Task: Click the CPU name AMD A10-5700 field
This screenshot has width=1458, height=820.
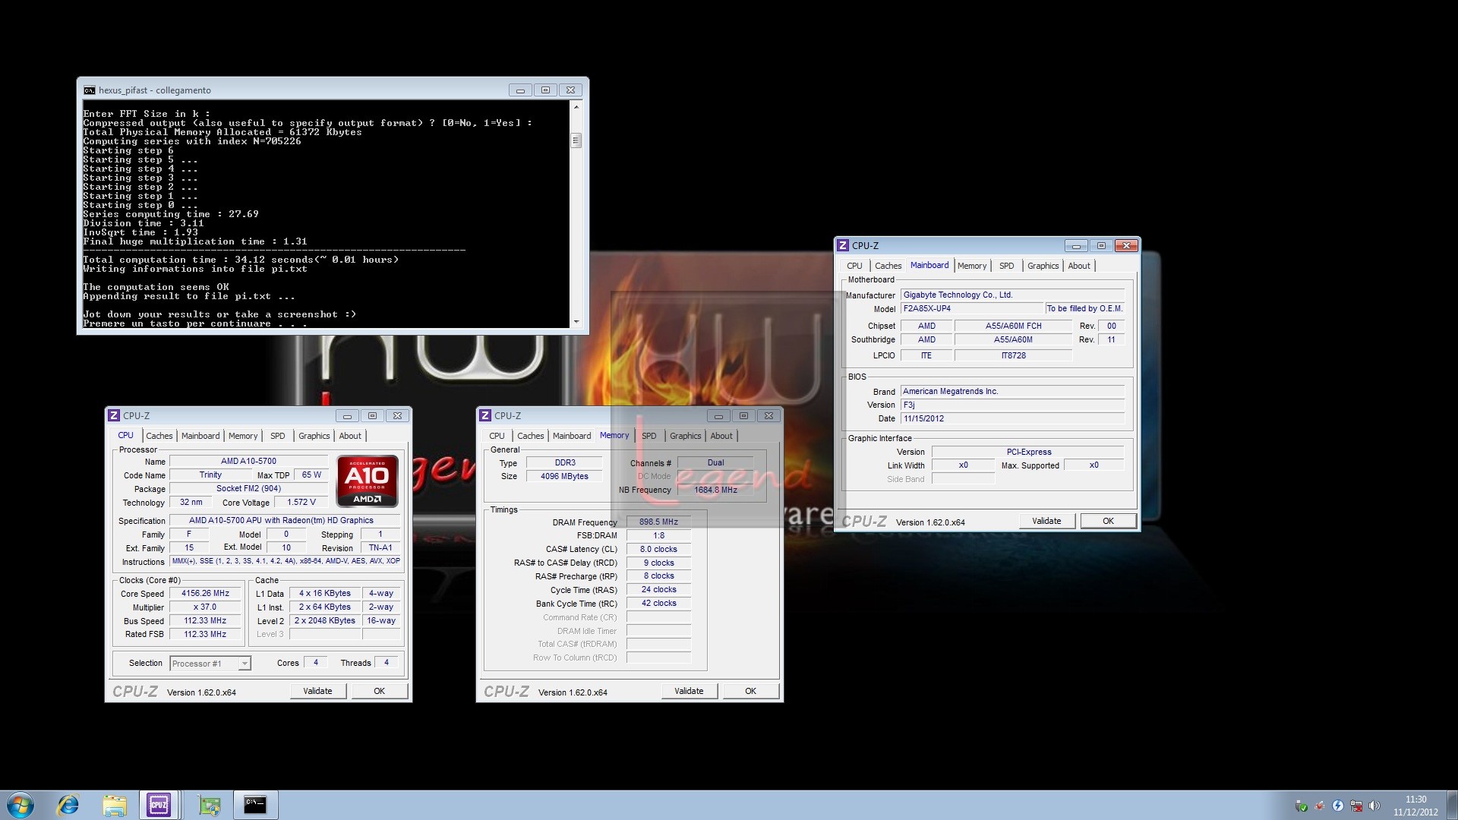Action: [x=249, y=462]
